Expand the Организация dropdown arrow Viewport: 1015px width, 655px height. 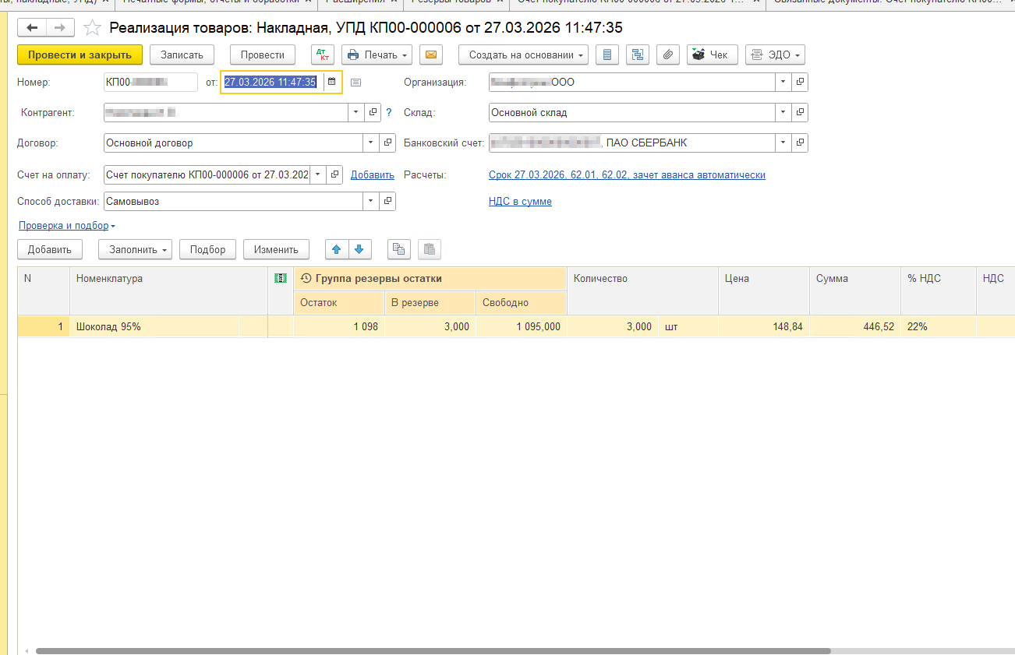[x=783, y=82]
